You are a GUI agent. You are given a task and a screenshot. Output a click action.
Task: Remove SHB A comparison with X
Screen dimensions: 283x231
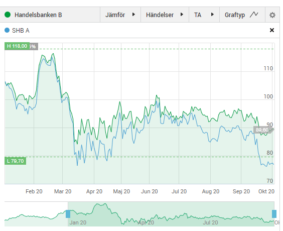click(272, 30)
